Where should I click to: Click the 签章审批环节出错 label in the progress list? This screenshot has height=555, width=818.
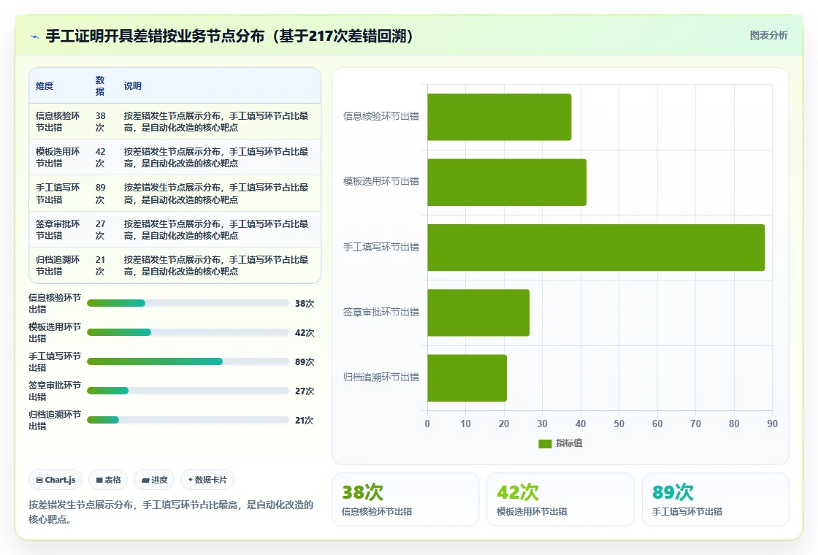coord(55,391)
